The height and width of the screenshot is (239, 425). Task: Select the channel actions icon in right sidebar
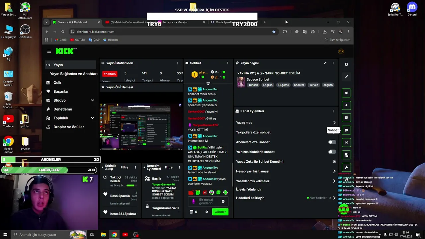pos(346,155)
